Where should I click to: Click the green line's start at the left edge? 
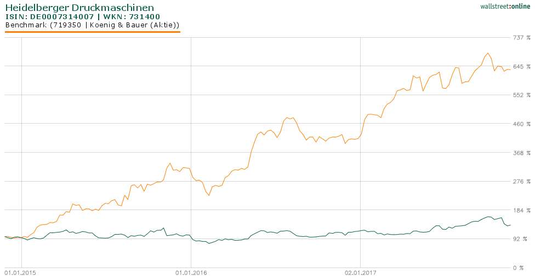click(5, 237)
